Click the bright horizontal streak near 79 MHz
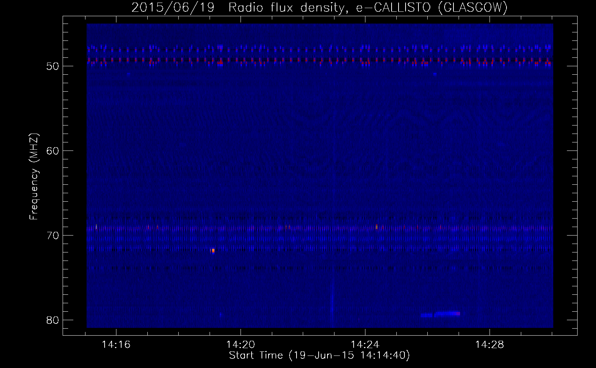Image resolution: width=596 pixels, height=368 pixels. pyautogui.click(x=441, y=314)
